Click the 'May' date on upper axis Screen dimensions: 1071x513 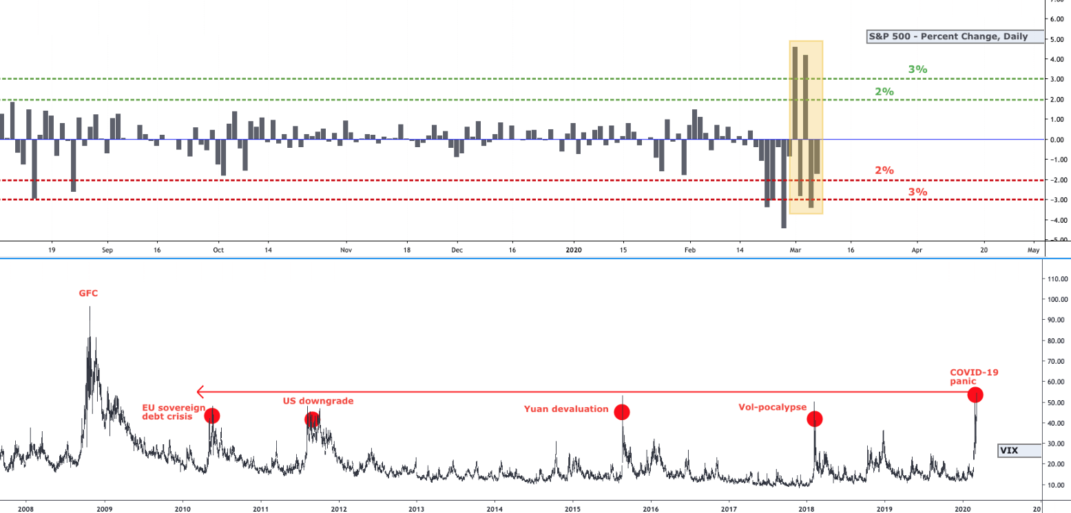[1033, 251]
